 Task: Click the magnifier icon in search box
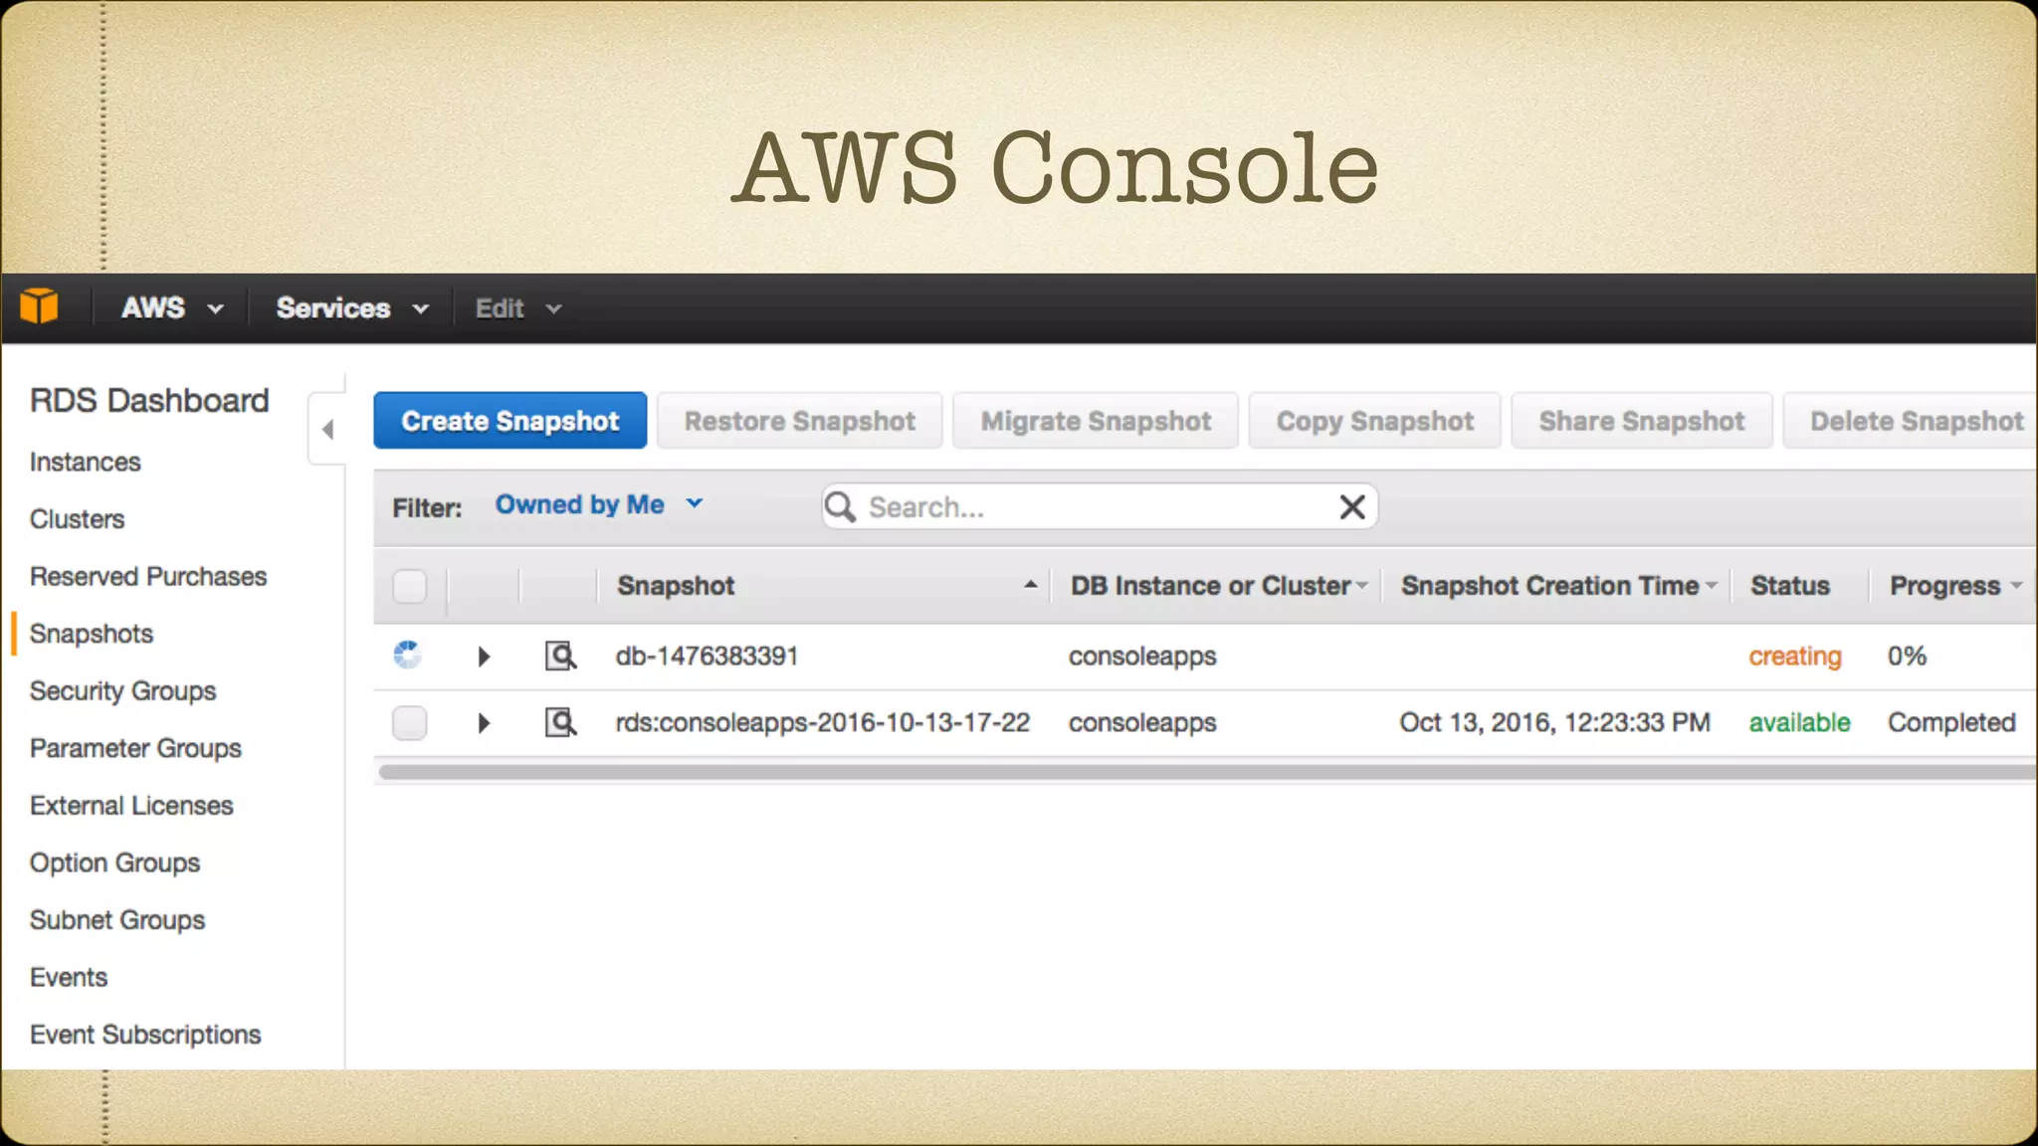click(x=840, y=507)
